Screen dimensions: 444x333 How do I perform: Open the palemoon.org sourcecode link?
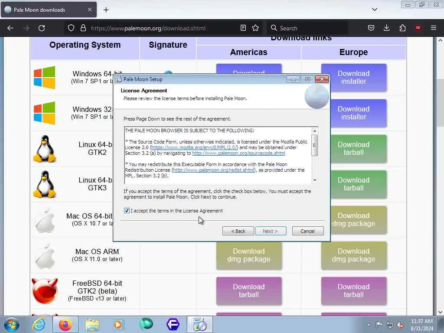coord(239,153)
